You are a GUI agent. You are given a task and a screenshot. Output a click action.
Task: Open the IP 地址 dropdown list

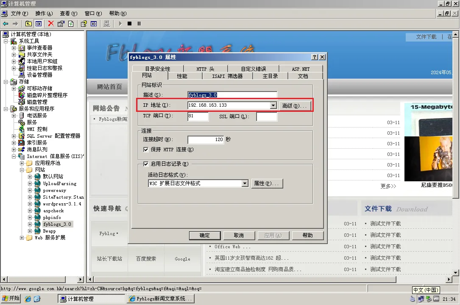point(273,105)
